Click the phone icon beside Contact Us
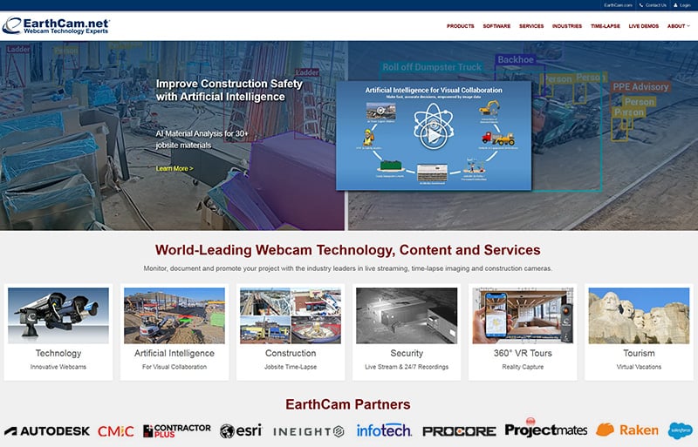The image size is (698, 447). [x=641, y=5]
